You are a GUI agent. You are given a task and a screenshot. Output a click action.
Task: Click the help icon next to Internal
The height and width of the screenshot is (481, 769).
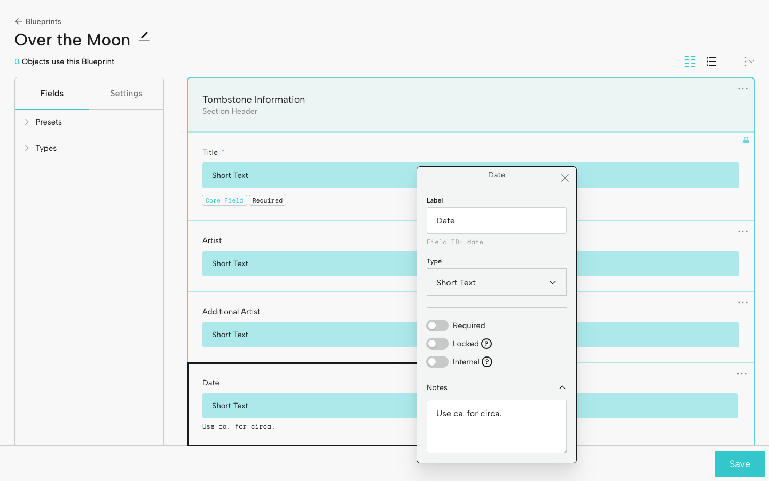tap(487, 362)
